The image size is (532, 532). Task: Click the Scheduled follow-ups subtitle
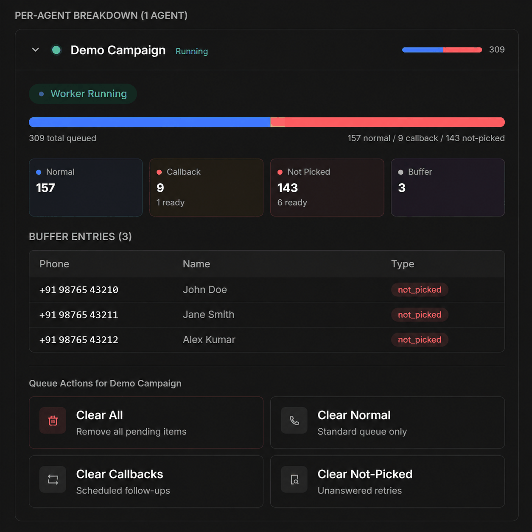click(x=123, y=491)
